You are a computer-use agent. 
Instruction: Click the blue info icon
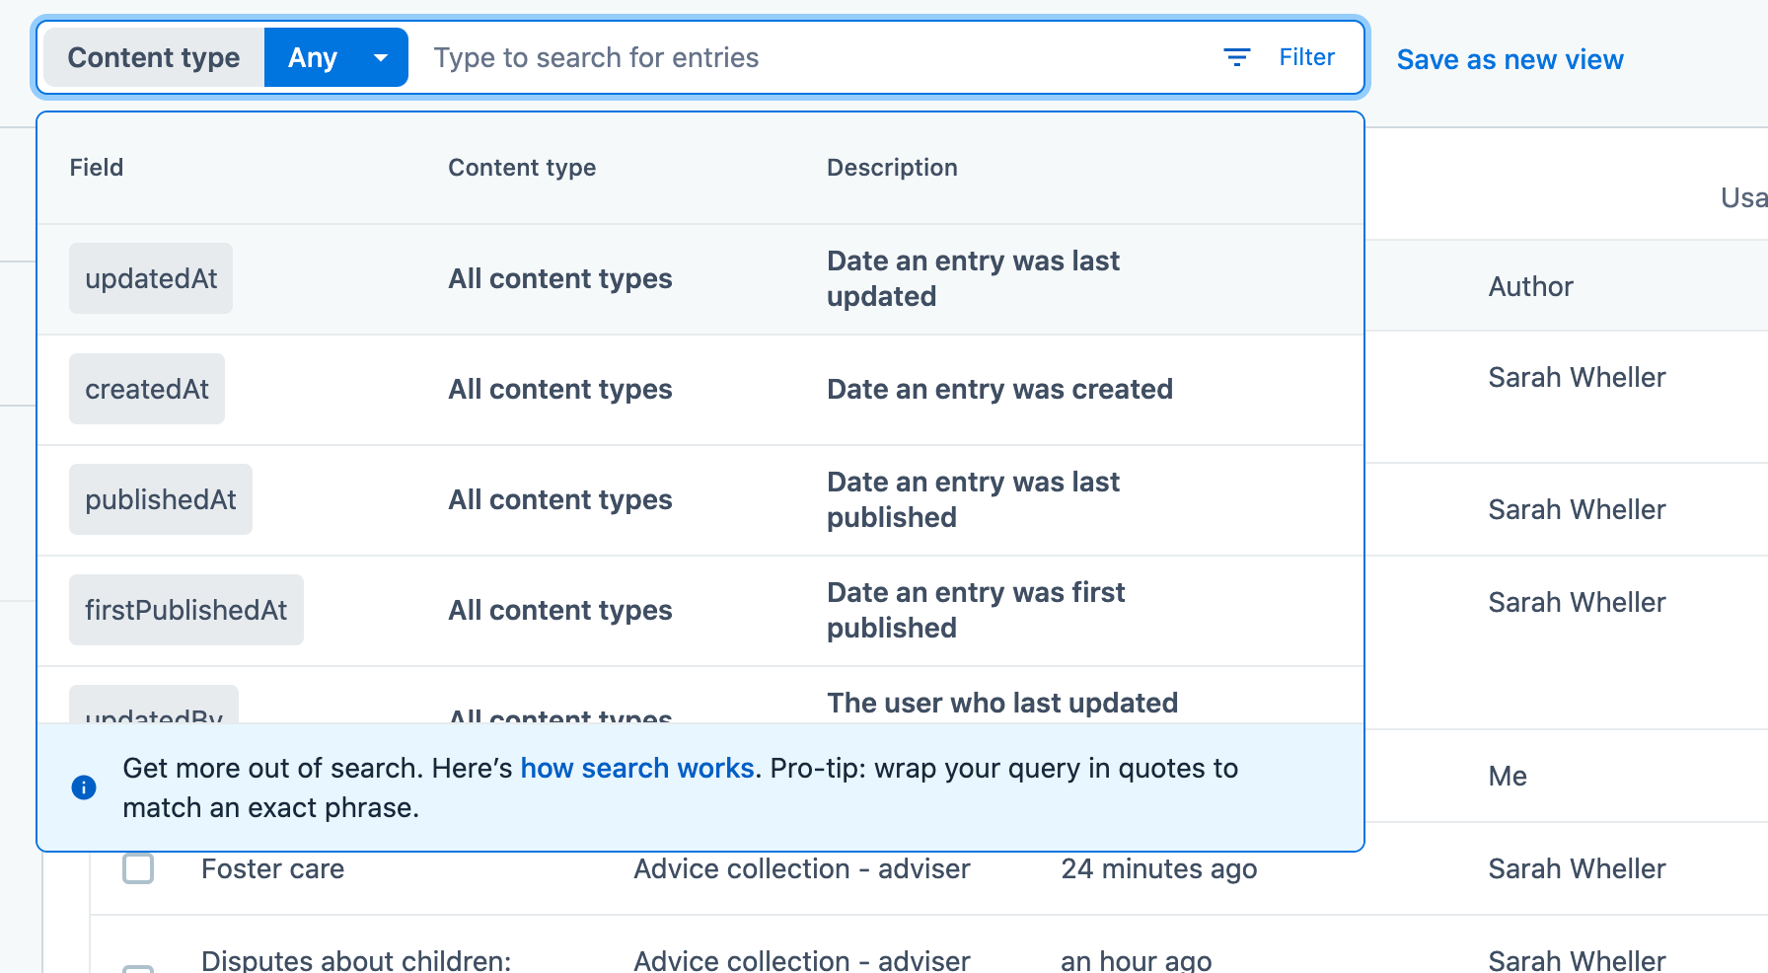[x=84, y=787]
